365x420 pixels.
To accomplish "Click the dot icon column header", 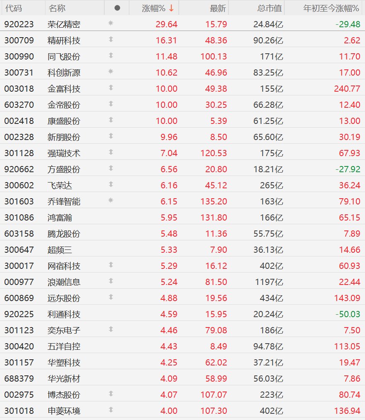I will pyautogui.click(x=117, y=8).
